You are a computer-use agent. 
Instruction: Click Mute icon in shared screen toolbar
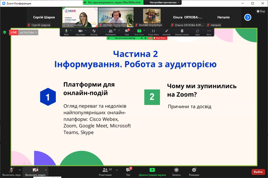coord(66,32)
